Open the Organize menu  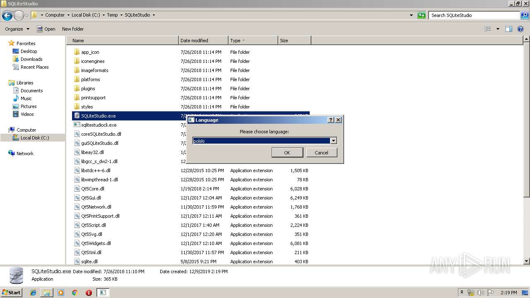[x=17, y=29]
